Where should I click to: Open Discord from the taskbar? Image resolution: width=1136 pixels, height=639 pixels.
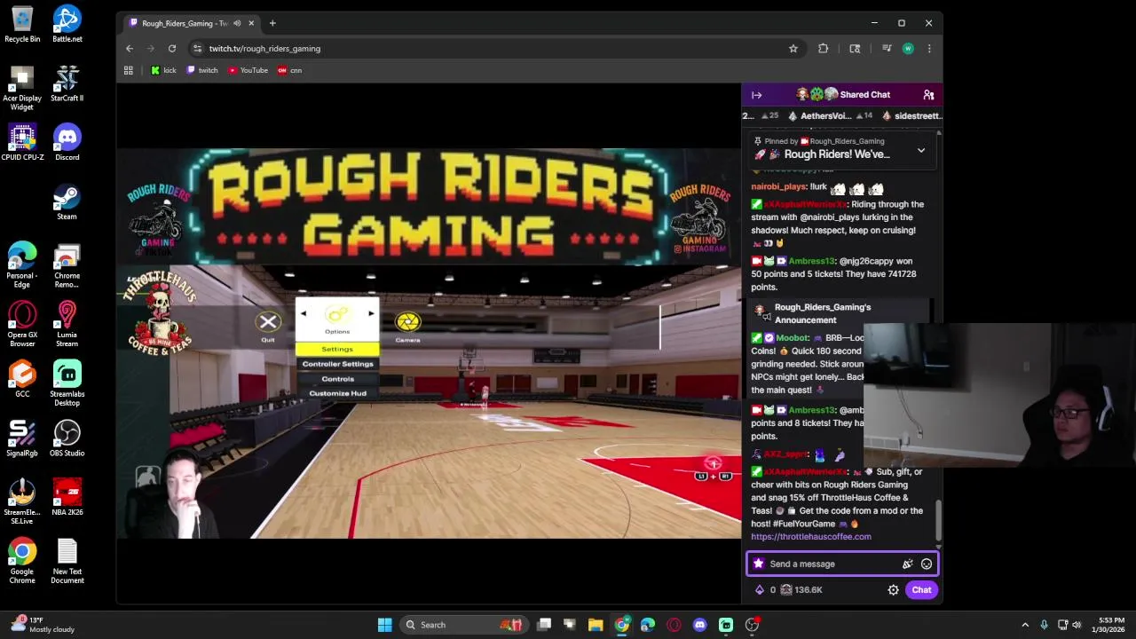[699, 625]
